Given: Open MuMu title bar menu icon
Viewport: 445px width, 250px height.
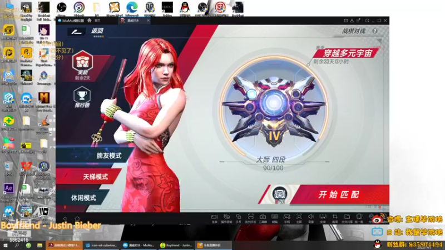Looking at the screenshot, I should (358, 21).
